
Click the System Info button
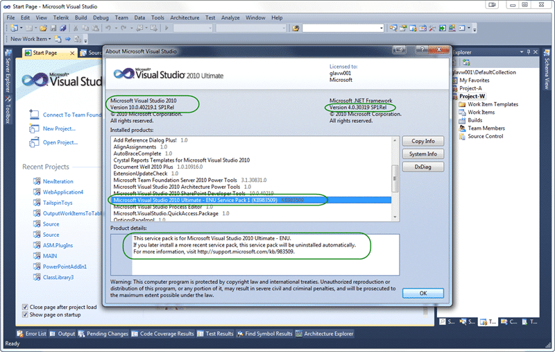[x=423, y=154]
